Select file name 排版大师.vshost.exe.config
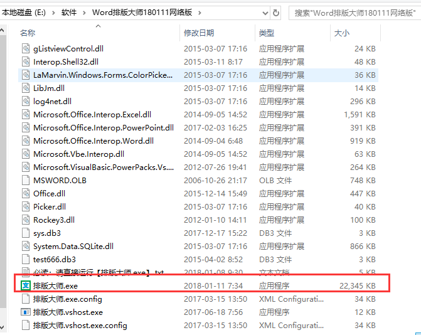 (x=80, y=325)
